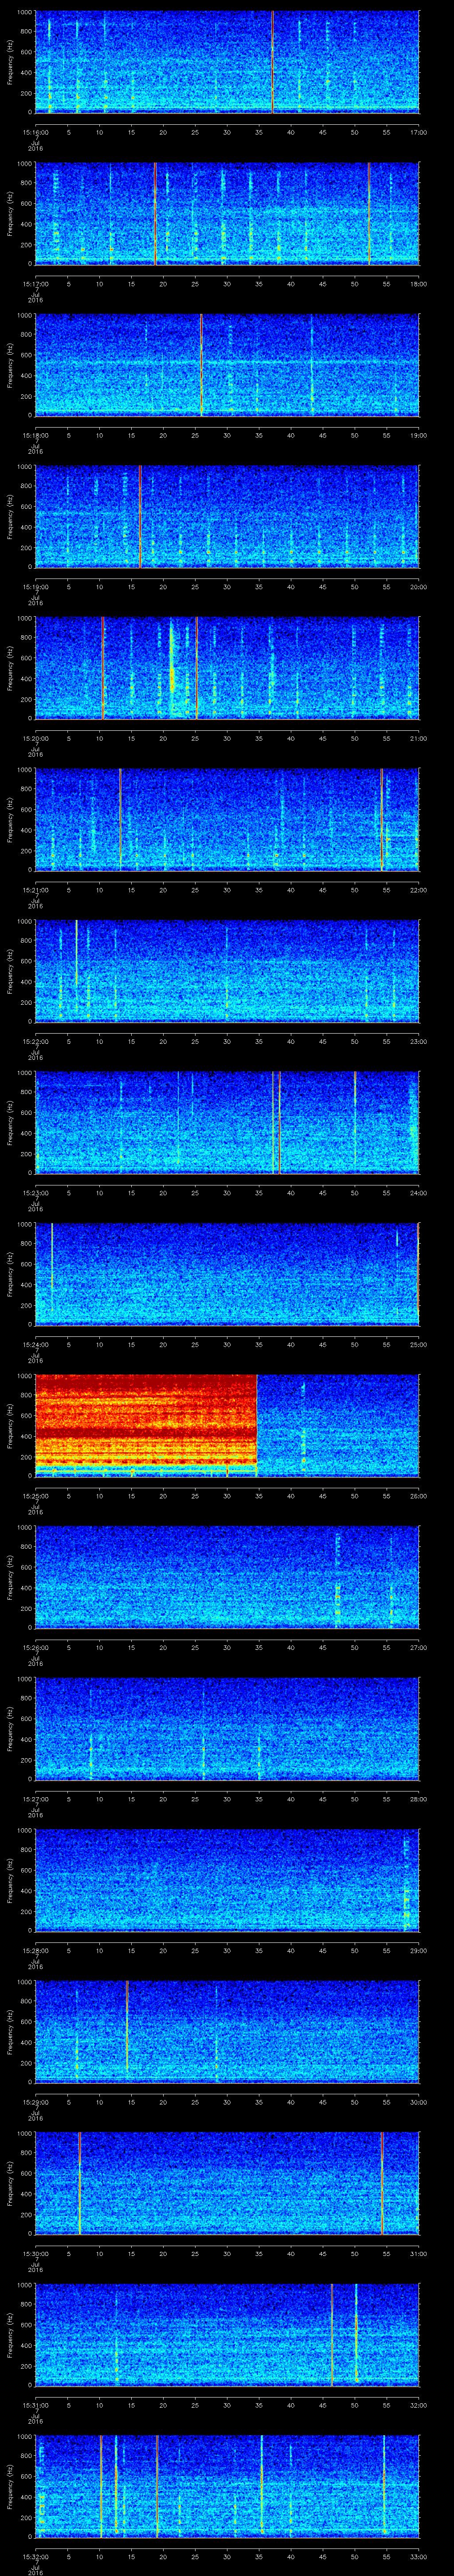Click the 33:00 end time label
The height and width of the screenshot is (2576, 454).
pyautogui.click(x=419, y=2556)
